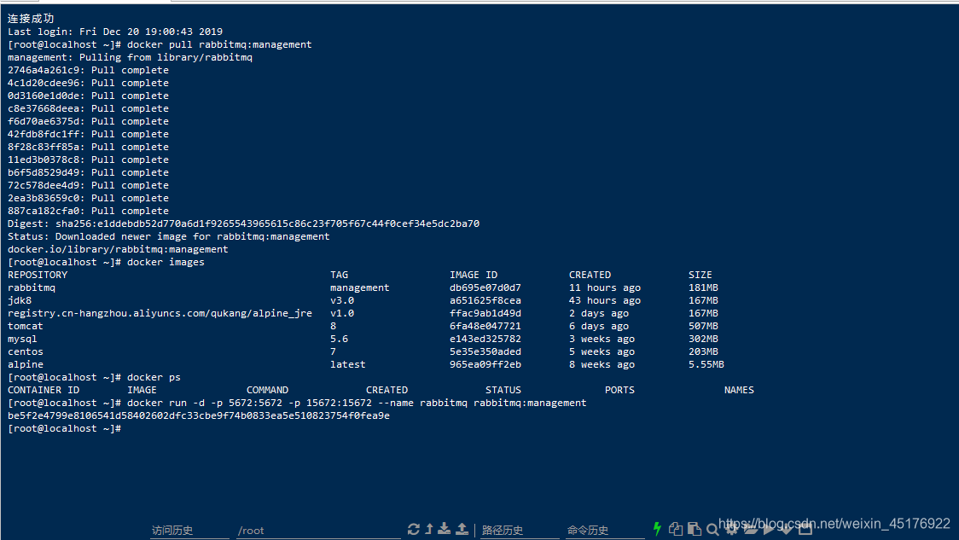Click the 连接成功 message
Image resolution: width=959 pixels, height=540 pixels.
click(x=32, y=19)
